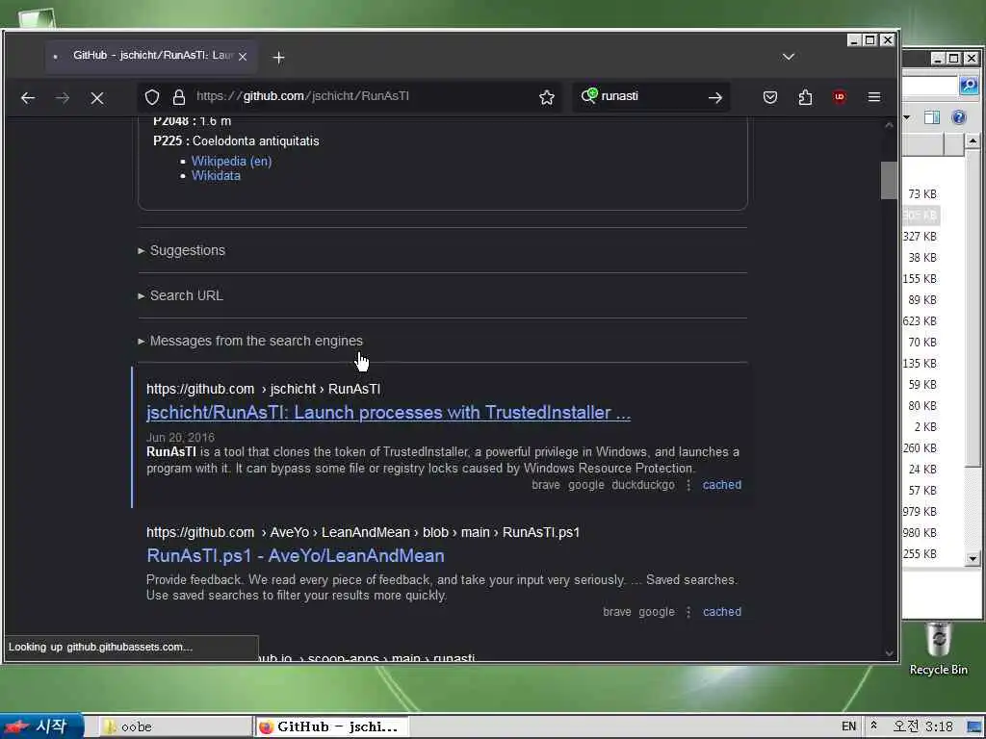Switch to the oobe taskbar window

(175, 726)
